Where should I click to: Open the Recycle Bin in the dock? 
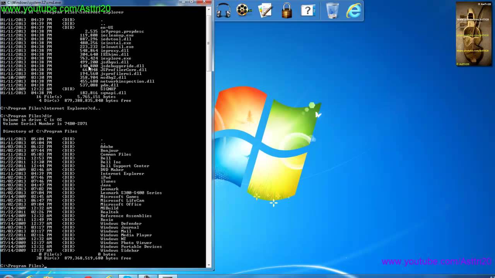333,10
